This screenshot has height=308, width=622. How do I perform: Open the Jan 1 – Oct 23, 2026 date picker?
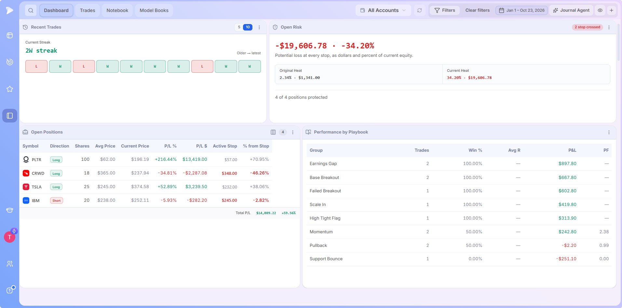tap(522, 10)
